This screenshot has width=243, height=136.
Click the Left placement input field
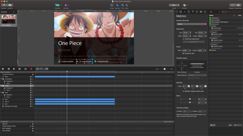coord(186,33)
